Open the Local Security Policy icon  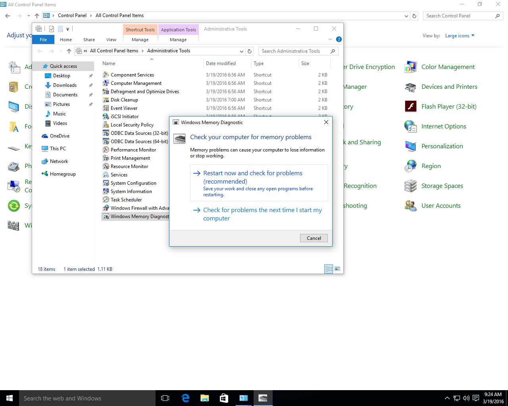[x=106, y=124]
